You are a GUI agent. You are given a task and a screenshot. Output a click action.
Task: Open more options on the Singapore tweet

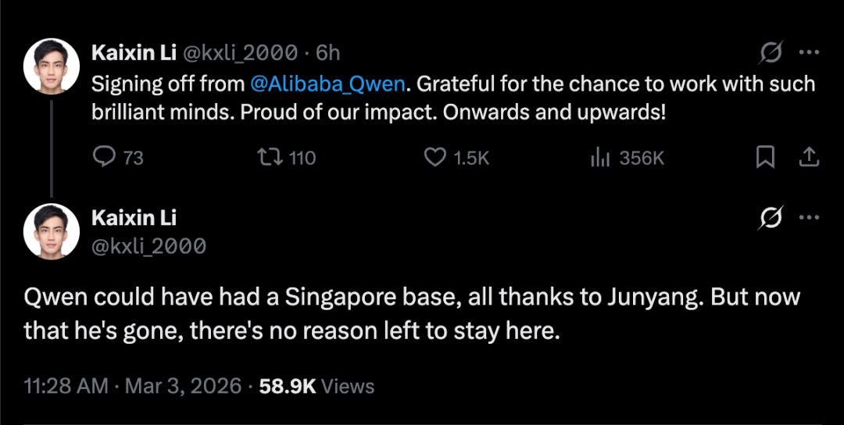808,219
